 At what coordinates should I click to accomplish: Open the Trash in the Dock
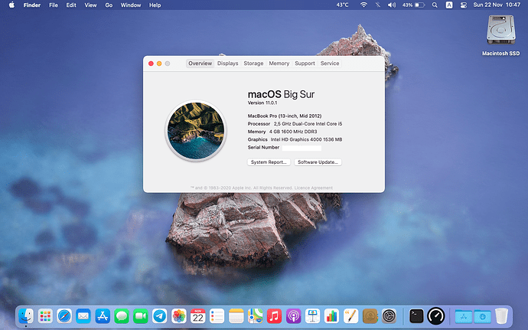pyautogui.click(x=501, y=316)
